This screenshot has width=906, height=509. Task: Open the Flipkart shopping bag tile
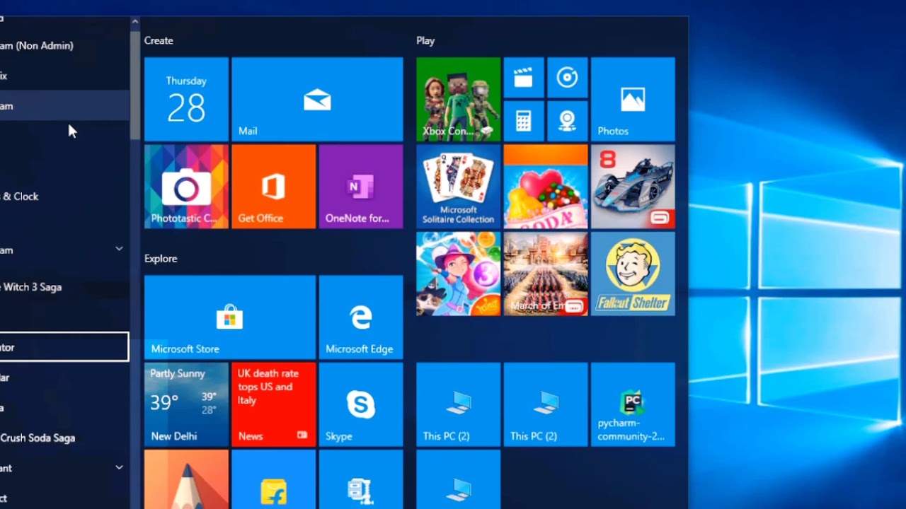(x=273, y=479)
